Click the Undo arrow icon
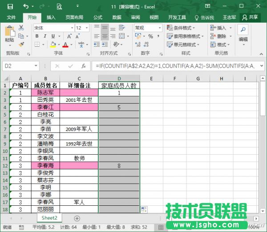The height and width of the screenshot is (232, 267). click(x=25, y=7)
